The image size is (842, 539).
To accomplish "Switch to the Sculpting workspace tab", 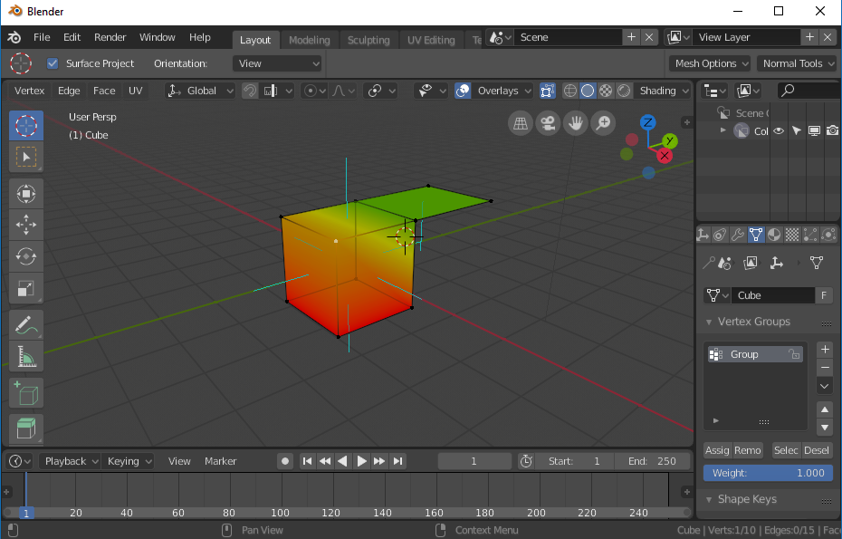I will tap(368, 40).
